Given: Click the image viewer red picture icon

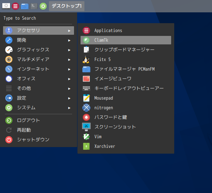Looking at the screenshot, I should click(86, 79).
